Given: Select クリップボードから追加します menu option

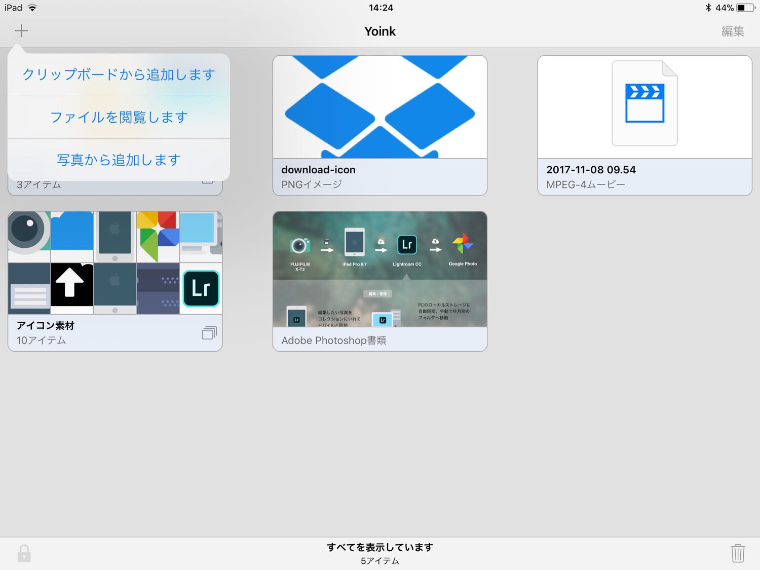Looking at the screenshot, I should [x=119, y=74].
